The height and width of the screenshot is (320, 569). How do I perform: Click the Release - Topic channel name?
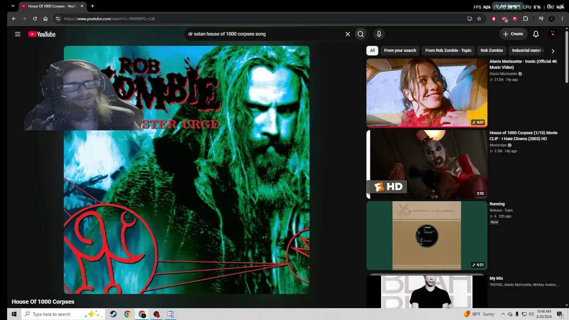[x=501, y=210]
